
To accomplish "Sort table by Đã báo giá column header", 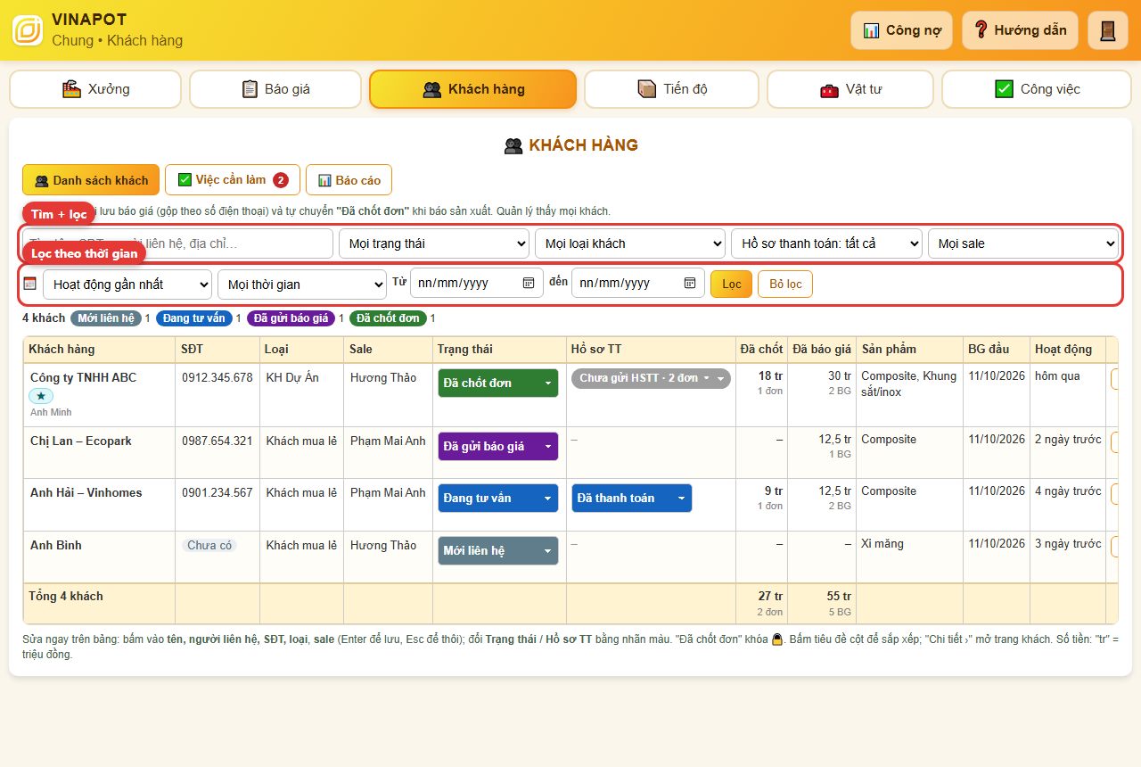I will (x=822, y=349).
